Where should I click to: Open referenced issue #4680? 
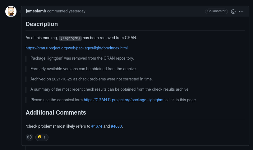[x=116, y=126]
